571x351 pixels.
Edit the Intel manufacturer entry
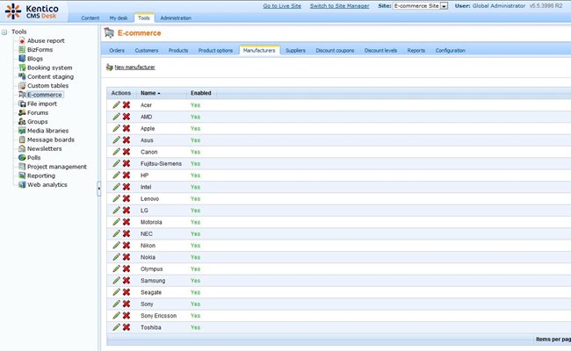point(116,187)
